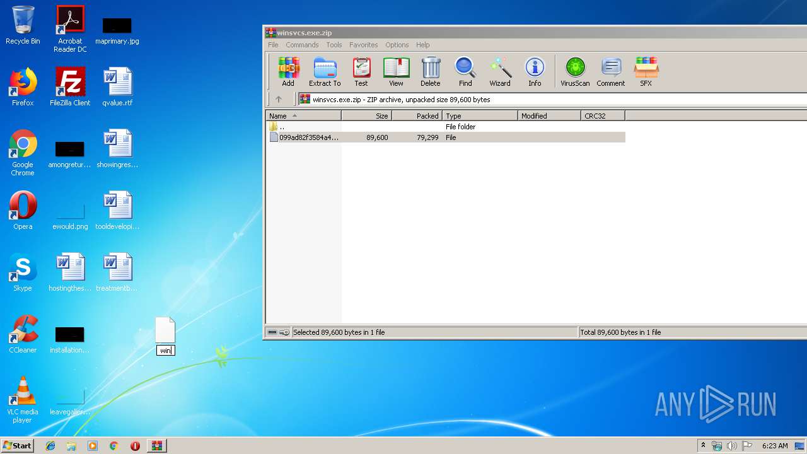The height and width of the screenshot is (454, 807).
Task: Run the Test archive tool
Action: click(x=361, y=71)
